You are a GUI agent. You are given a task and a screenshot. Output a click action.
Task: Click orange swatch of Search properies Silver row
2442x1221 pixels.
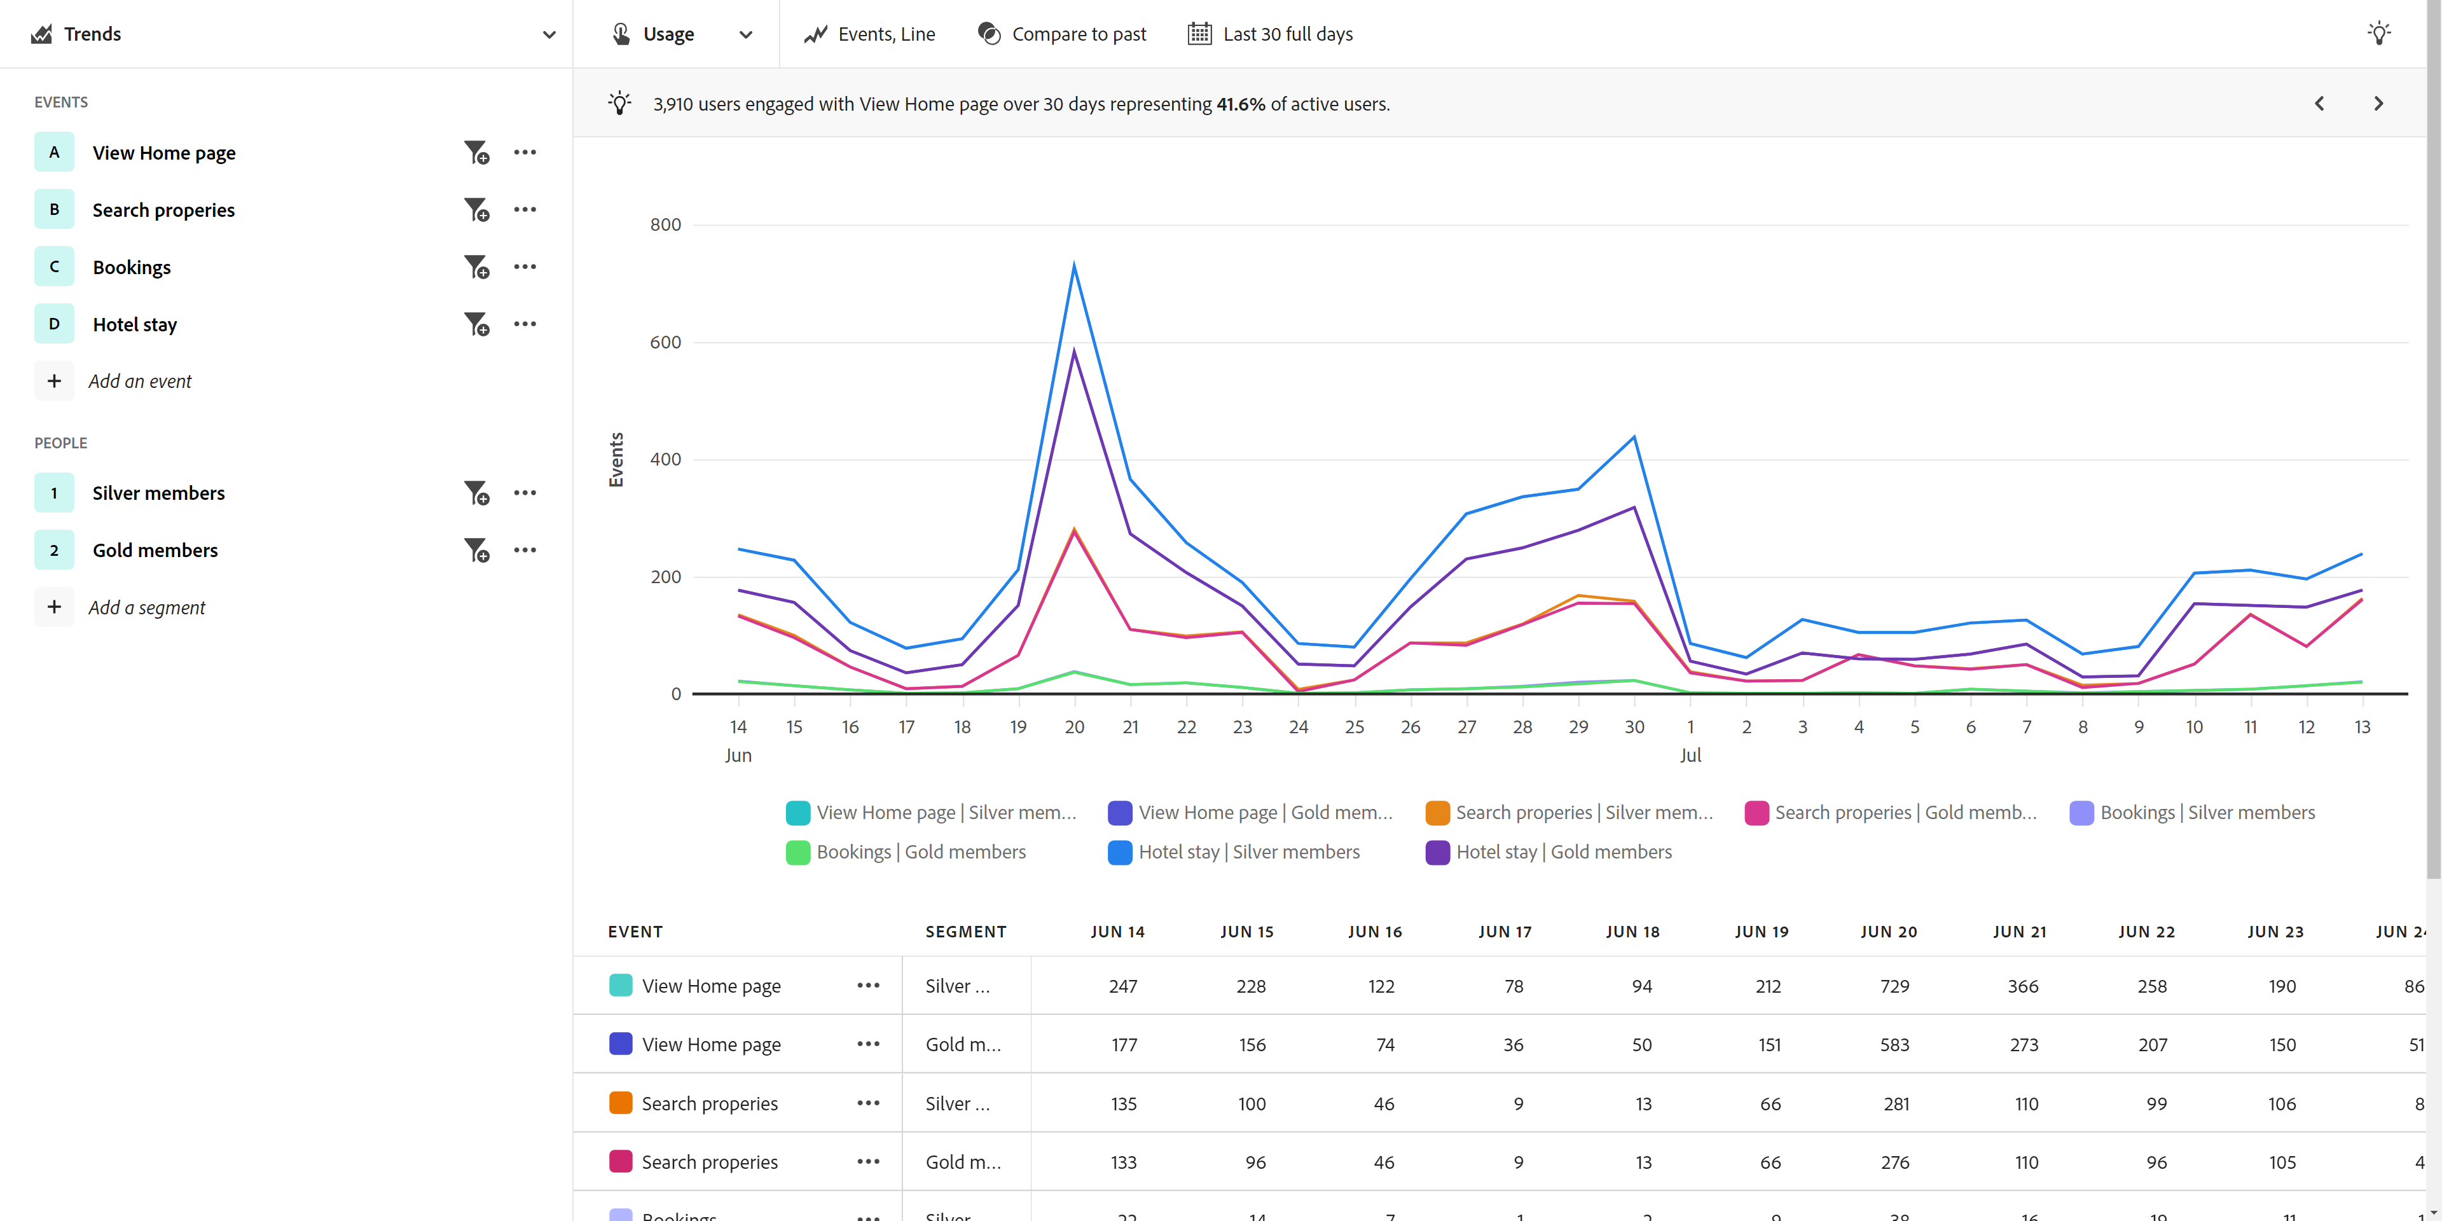[x=621, y=1103]
